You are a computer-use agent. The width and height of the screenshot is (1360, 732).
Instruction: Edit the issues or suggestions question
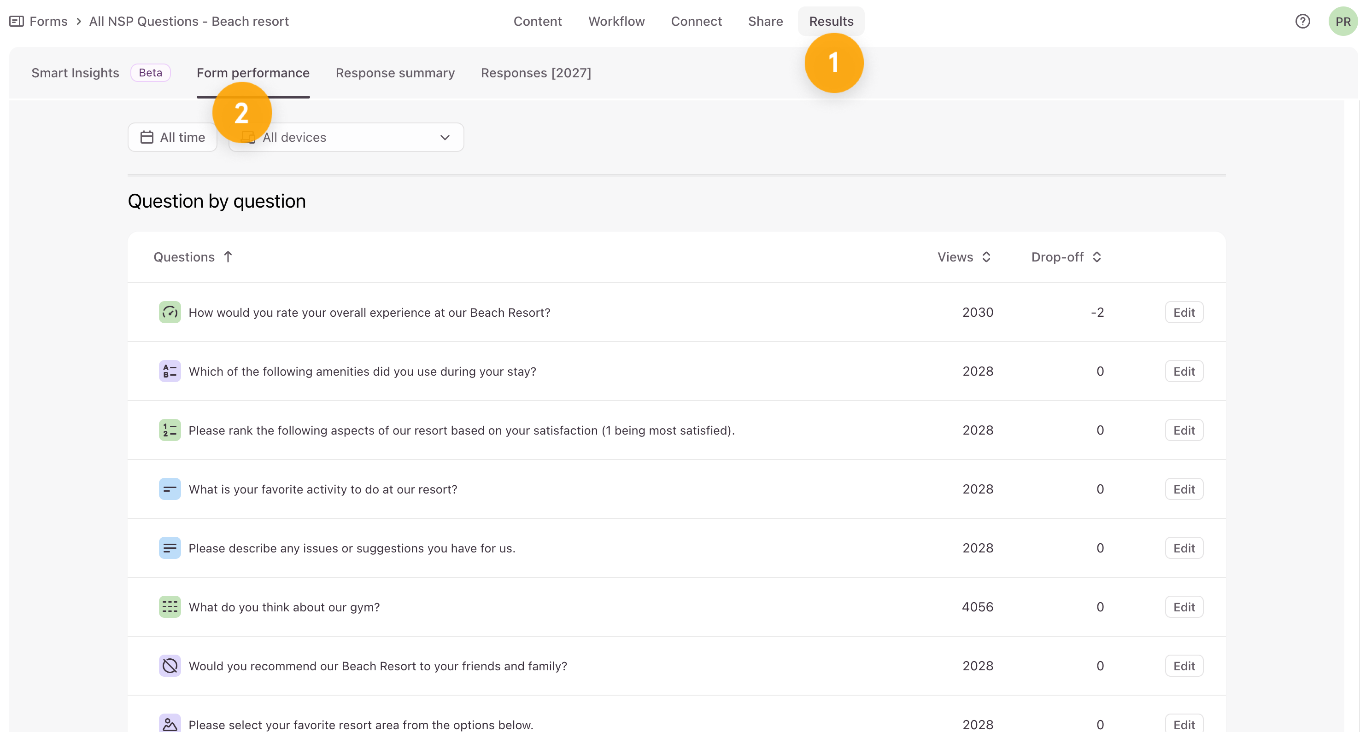1184,548
